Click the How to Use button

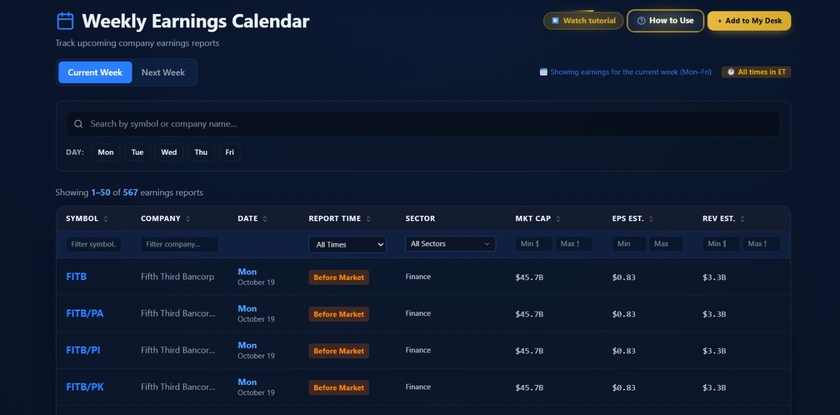pyautogui.click(x=665, y=21)
